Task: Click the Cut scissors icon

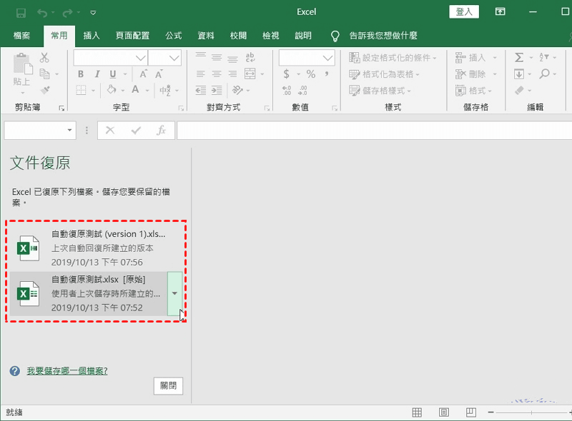Action: point(44,58)
